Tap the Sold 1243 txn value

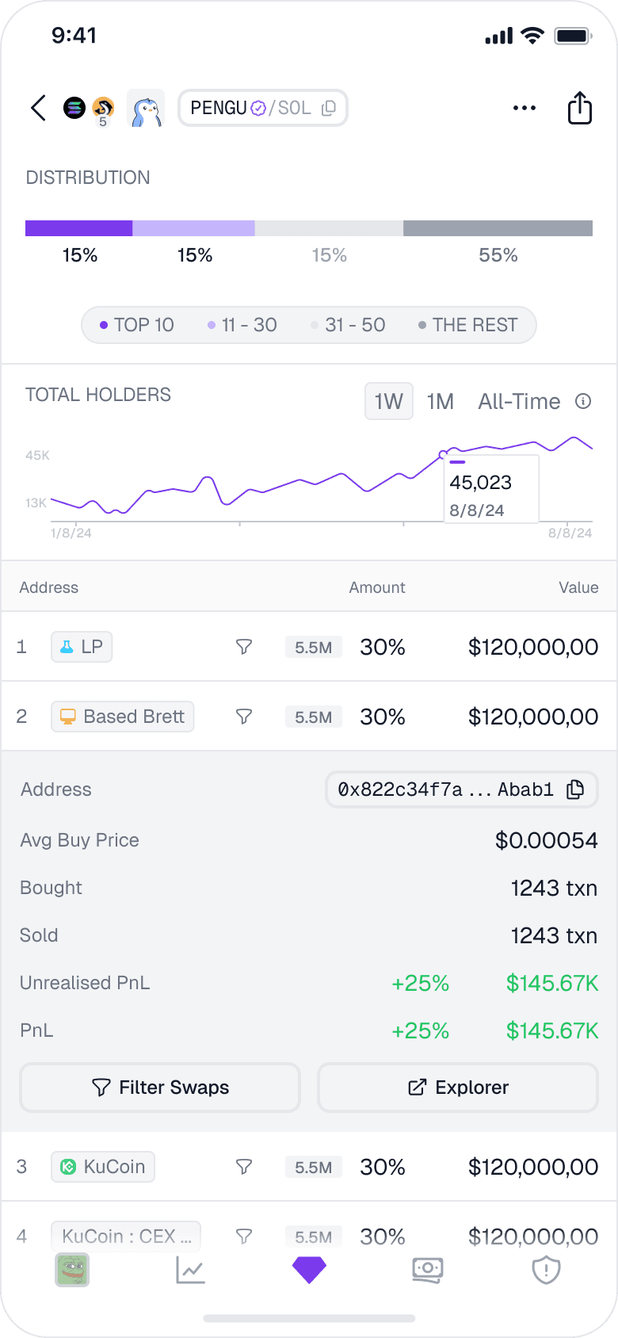(554, 935)
